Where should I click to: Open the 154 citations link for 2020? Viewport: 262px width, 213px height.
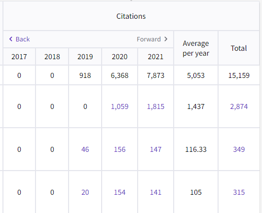119,192
